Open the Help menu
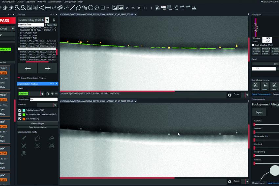 80,2
